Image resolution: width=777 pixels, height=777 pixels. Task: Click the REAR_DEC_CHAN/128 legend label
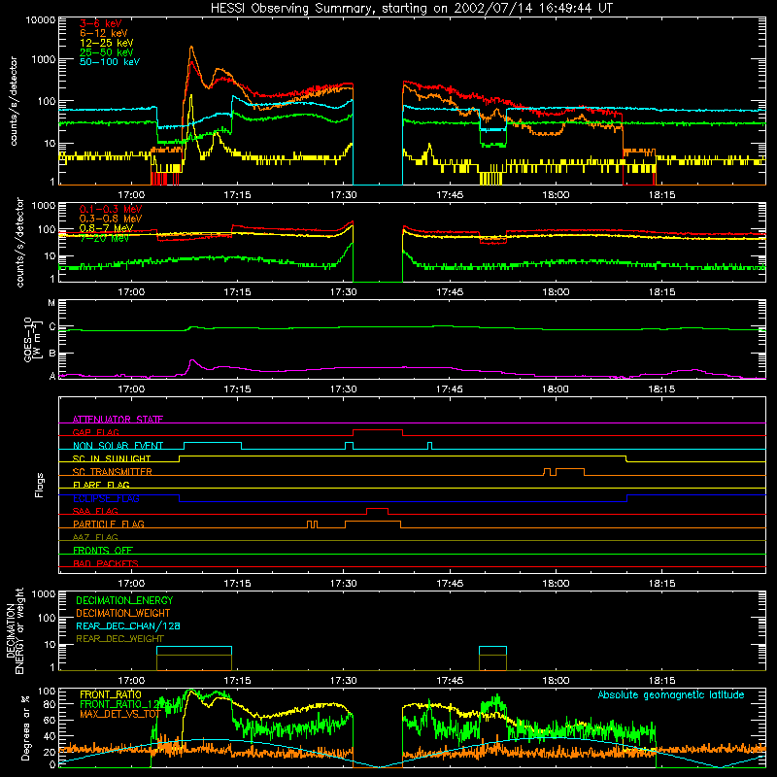click(x=128, y=625)
